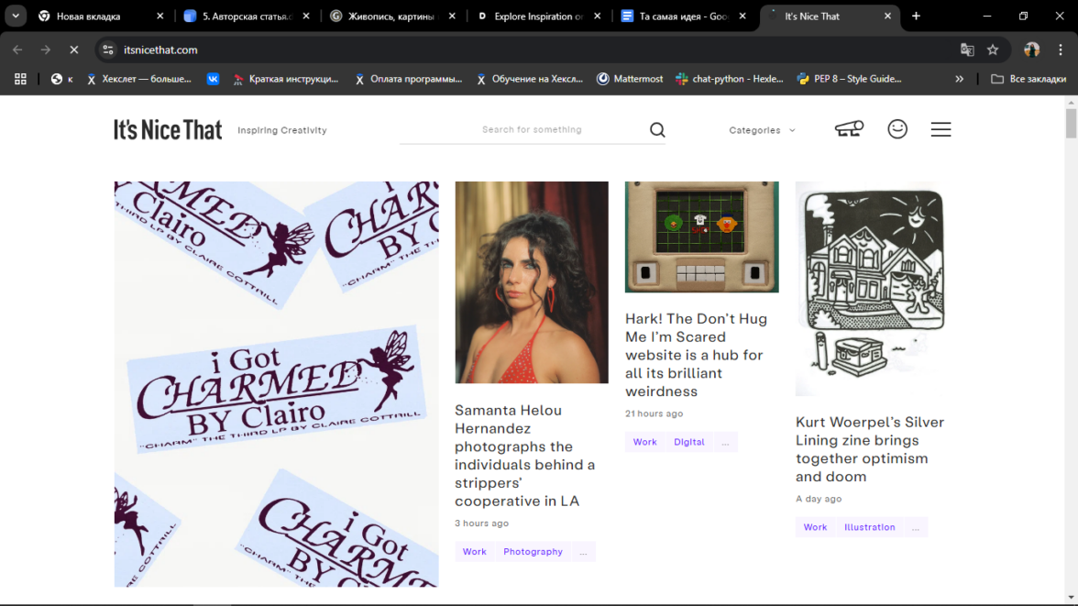This screenshot has height=606, width=1078.
Task: Open the Все закладки bookmarks folder
Action: [x=1028, y=79]
